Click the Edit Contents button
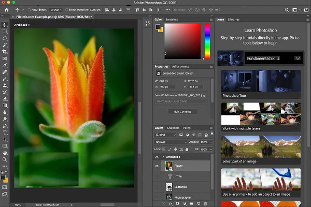 (182, 111)
